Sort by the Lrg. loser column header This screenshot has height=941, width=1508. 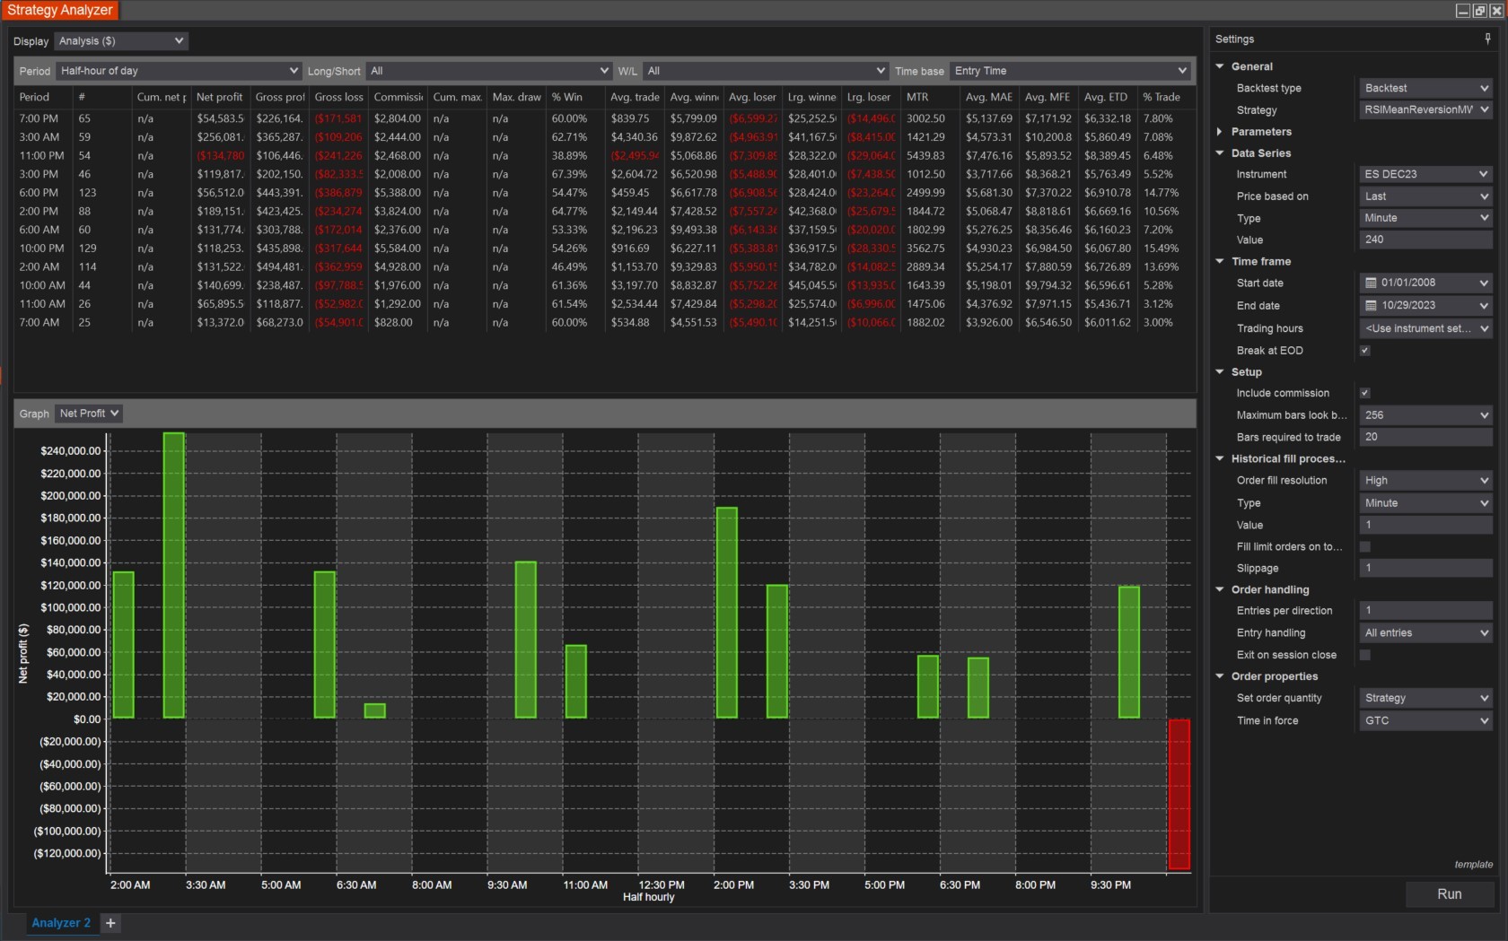click(869, 97)
